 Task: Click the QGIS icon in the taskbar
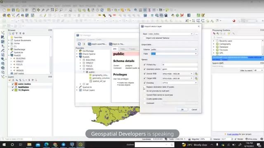pos(81,144)
